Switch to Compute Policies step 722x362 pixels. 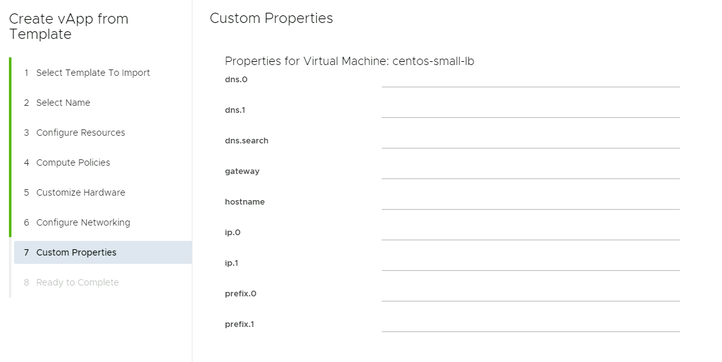click(73, 163)
